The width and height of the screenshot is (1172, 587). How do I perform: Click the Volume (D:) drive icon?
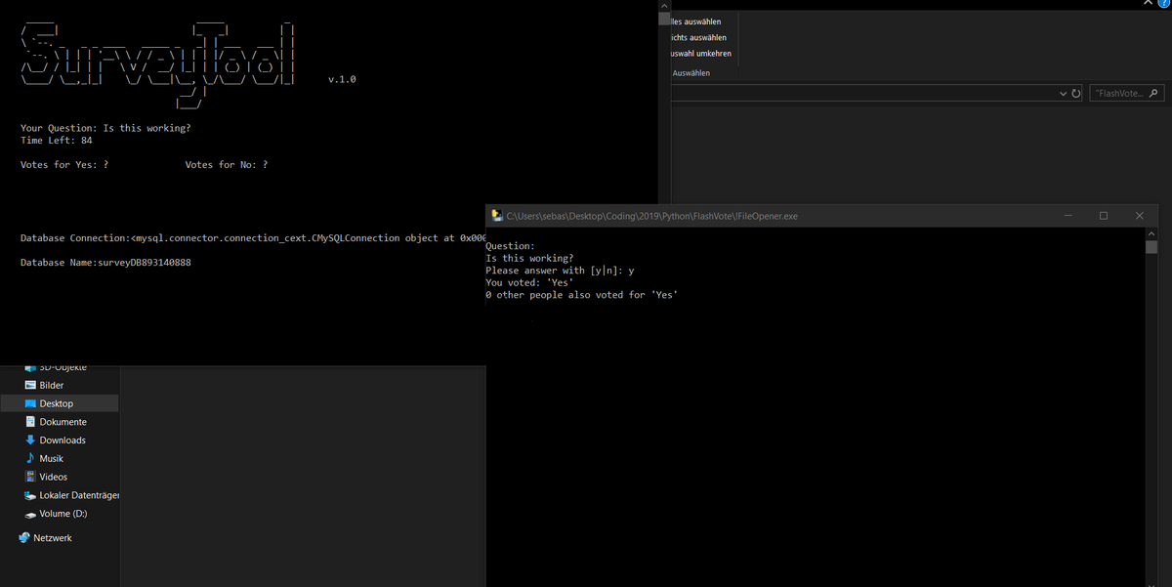click(x=30, y=514)
